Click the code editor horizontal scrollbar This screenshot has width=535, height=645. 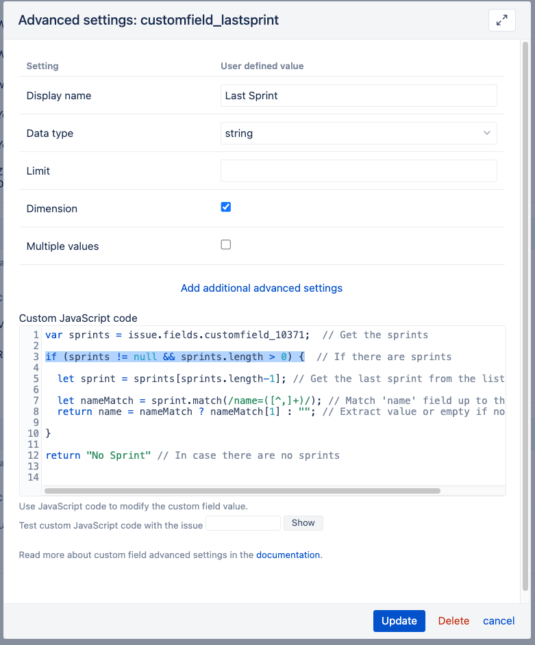click(x=242, y=491)
